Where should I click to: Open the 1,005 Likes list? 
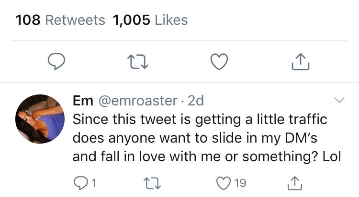click(150, 20)
